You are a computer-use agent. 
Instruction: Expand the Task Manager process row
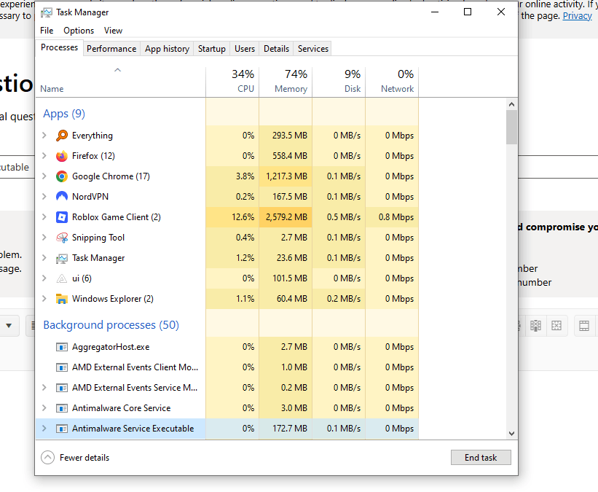tap(44, 258)
